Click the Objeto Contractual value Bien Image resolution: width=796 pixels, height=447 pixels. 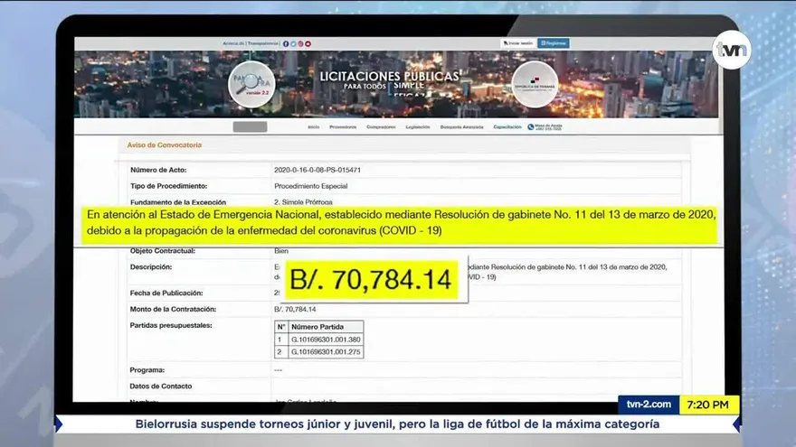point(281,251)
